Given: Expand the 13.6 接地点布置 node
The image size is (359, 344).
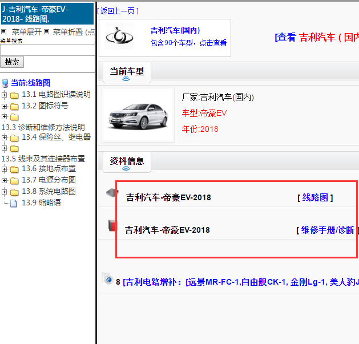Looking at the screenshot, I should (x=4, y=169).
